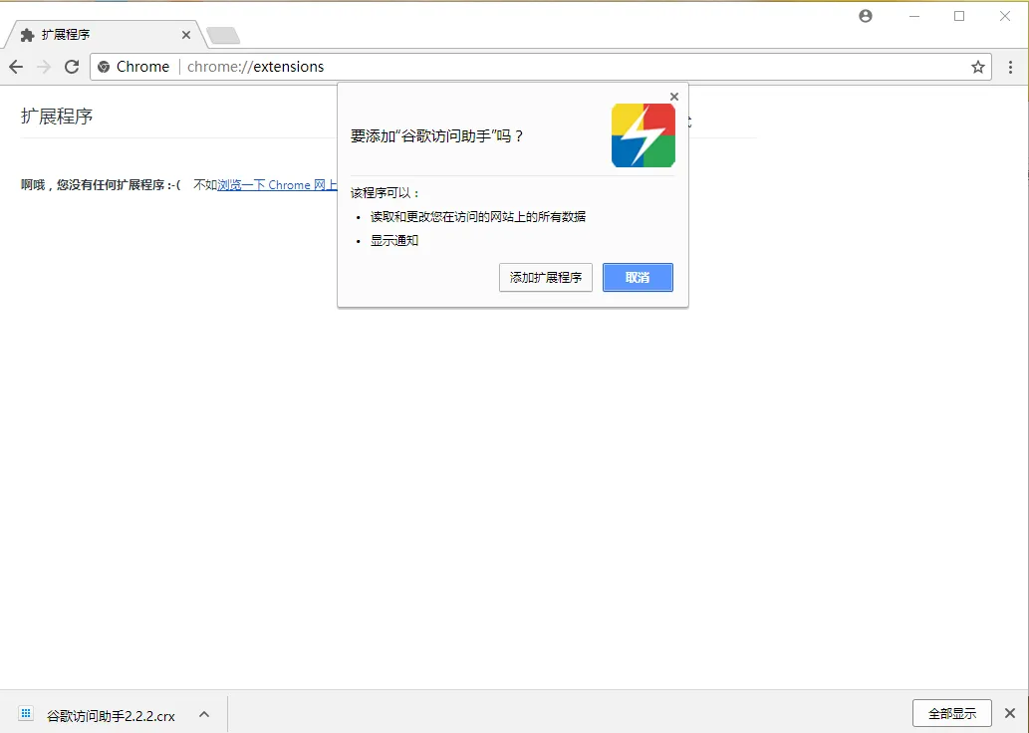Click the 全部显示 button
This screenshot has height=733, width=1029.
coord(951,713)
